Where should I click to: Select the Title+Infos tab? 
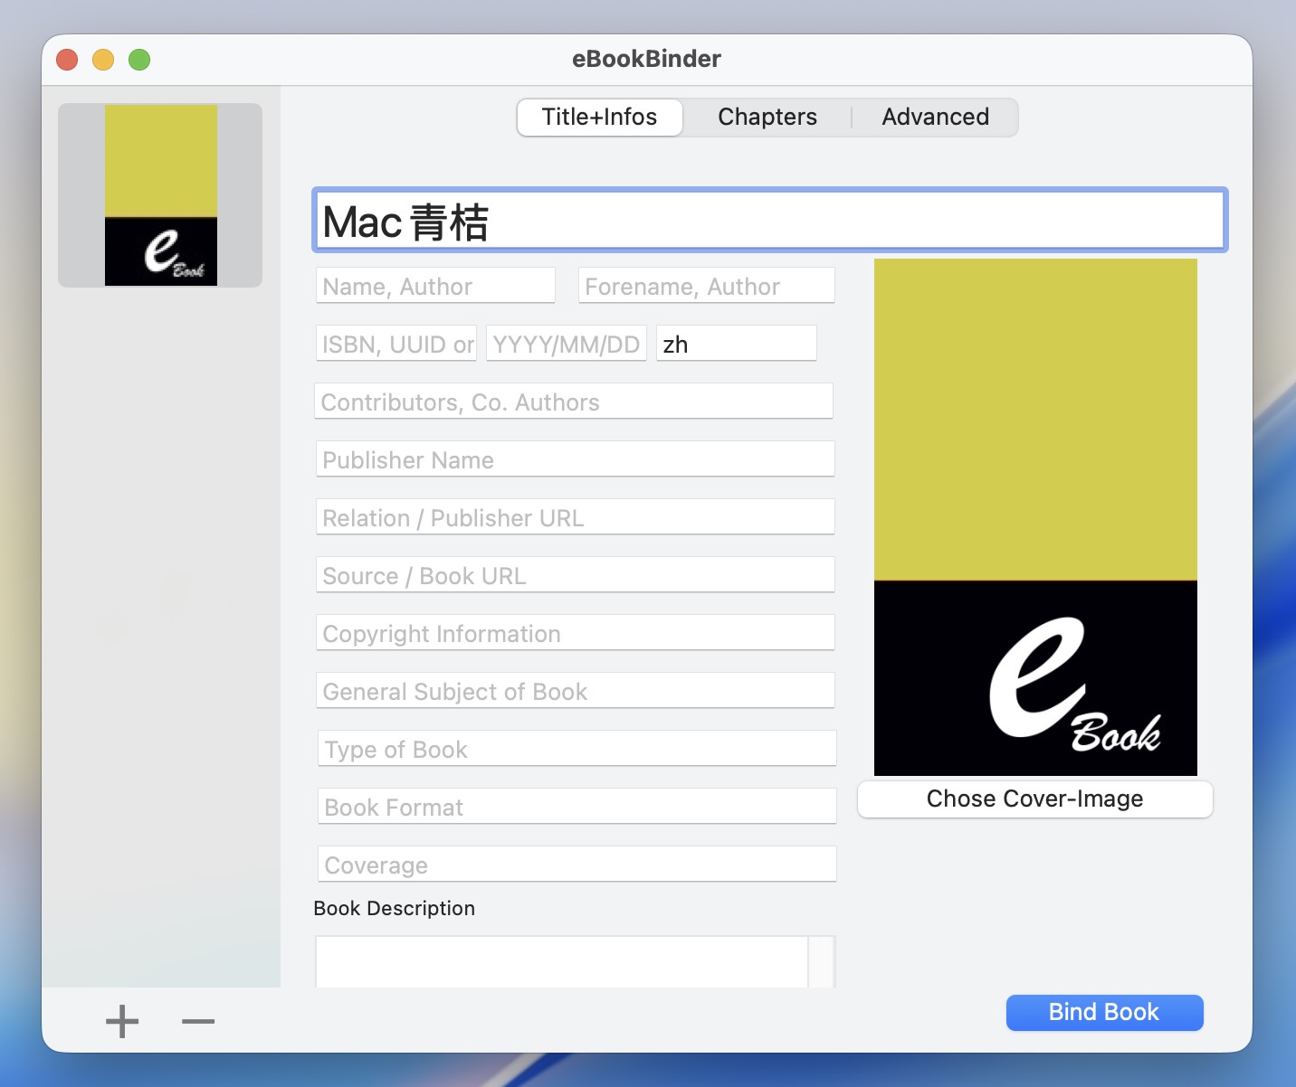pos(599,118)
